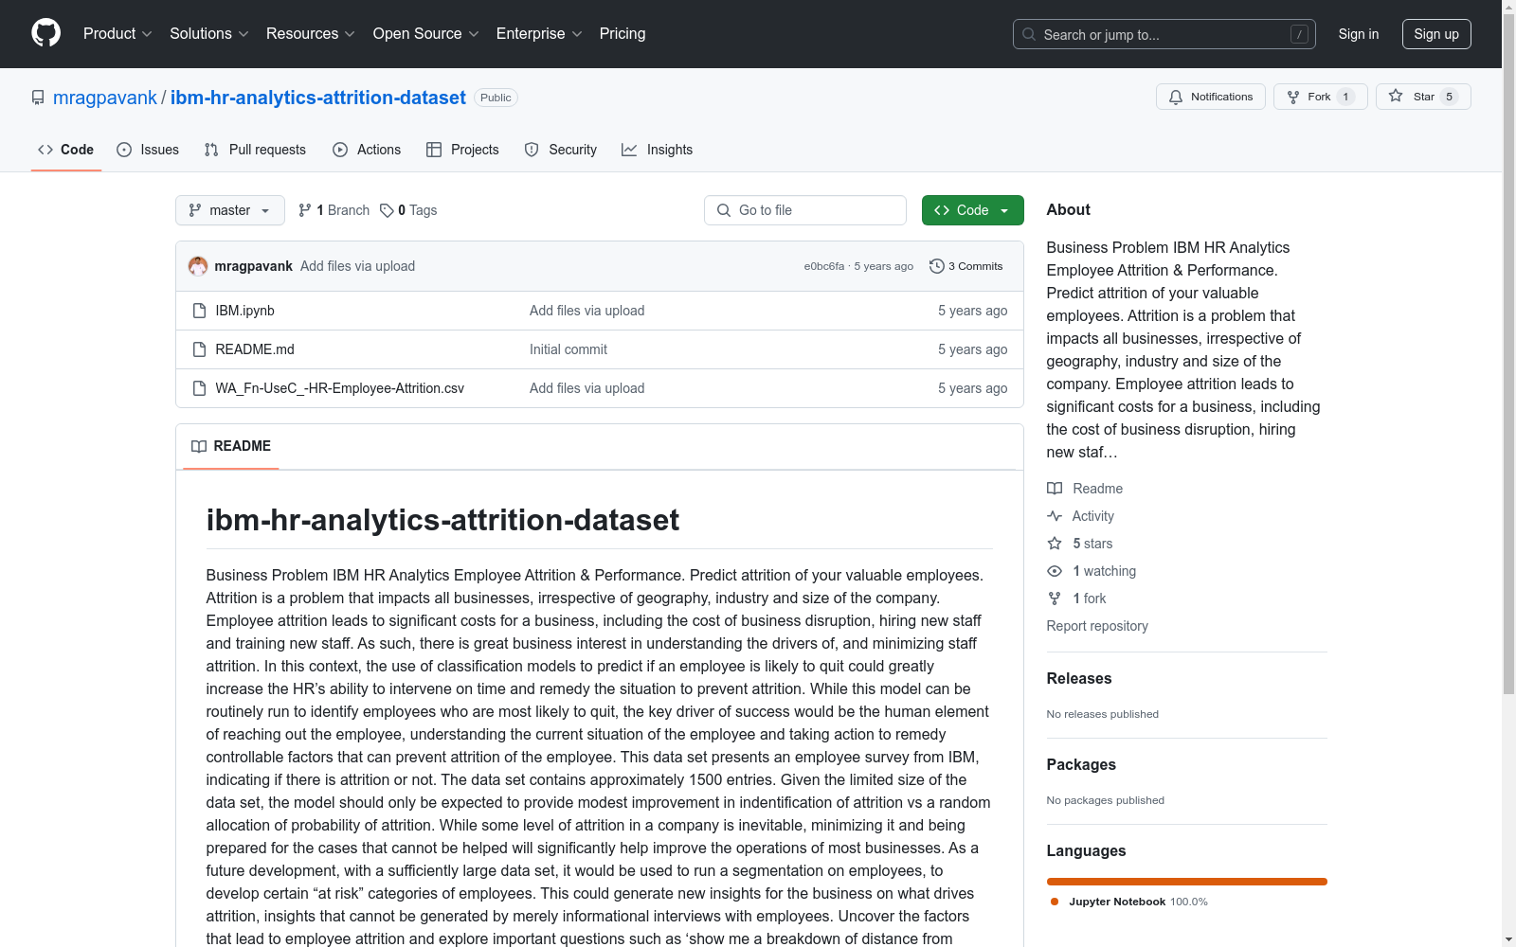Open the Security tab

[561, 150]
